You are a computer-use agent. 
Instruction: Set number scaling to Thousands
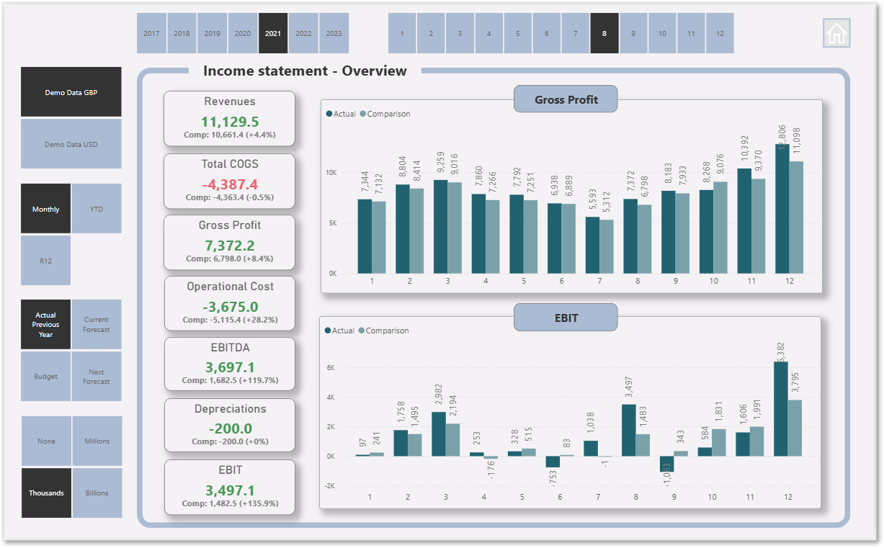(46, 493)
